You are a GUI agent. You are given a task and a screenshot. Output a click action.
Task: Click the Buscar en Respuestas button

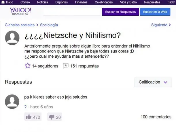pos(120,12)
